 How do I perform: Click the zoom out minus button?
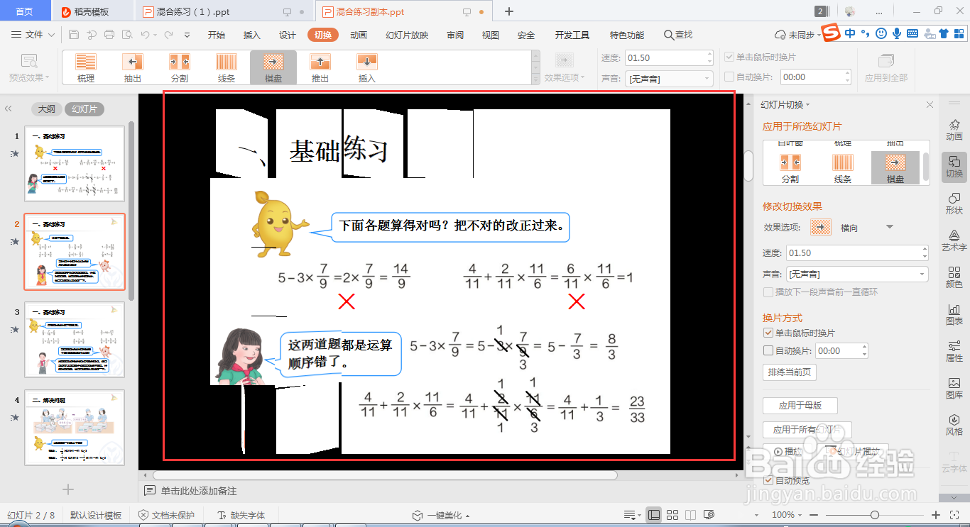click(x=815, y=515)
